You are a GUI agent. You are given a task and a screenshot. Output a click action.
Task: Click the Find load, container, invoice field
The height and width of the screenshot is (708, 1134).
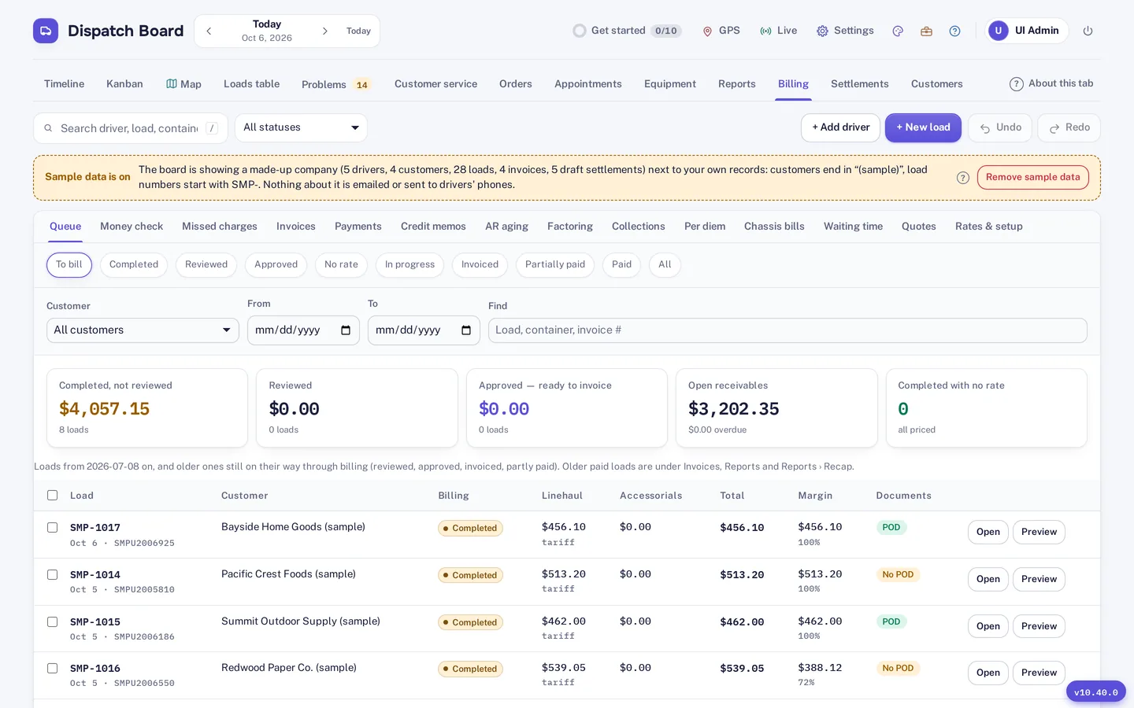click(787, 330)
